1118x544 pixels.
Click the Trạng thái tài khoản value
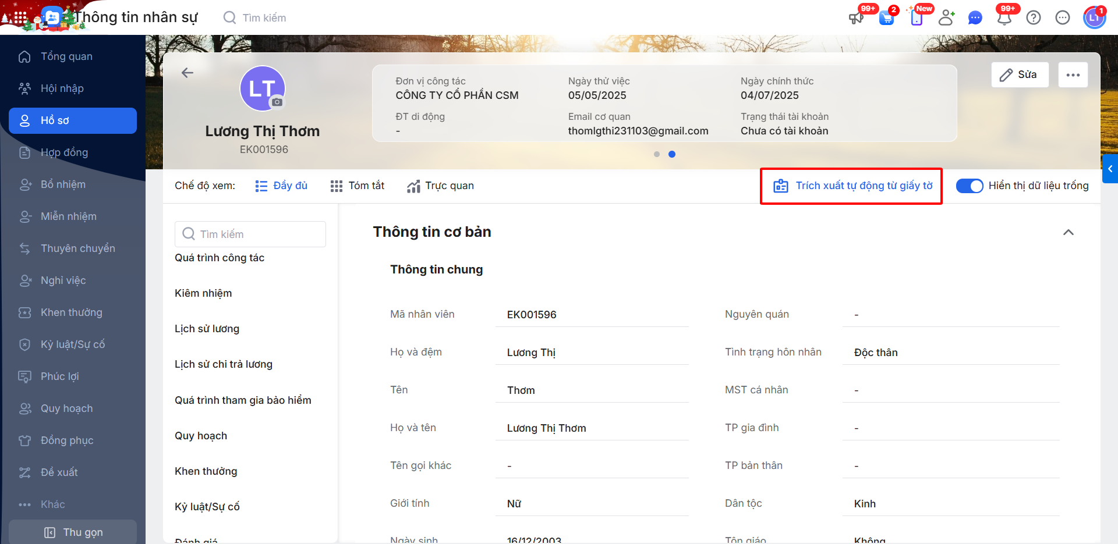(x=784, y=131)
